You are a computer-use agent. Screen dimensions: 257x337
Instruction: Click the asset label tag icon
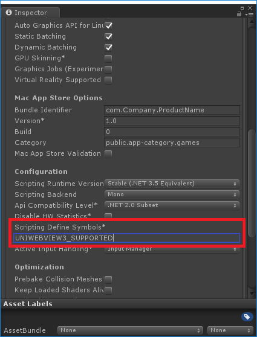pos(247,316)
